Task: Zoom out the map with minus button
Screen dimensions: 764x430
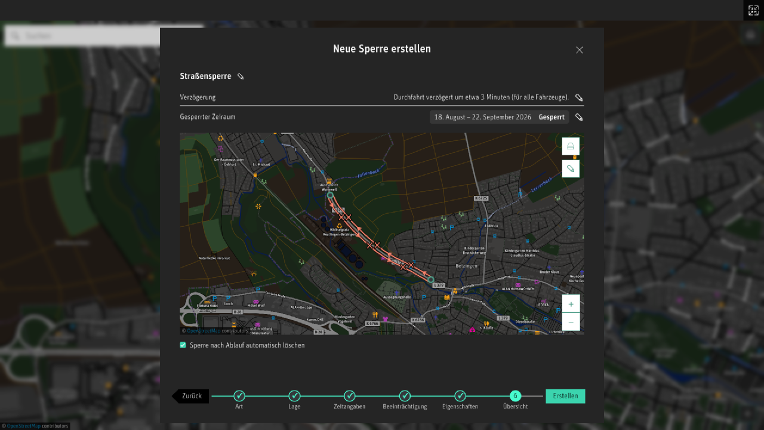Action: pyautogui.click(x=571, y=321)
